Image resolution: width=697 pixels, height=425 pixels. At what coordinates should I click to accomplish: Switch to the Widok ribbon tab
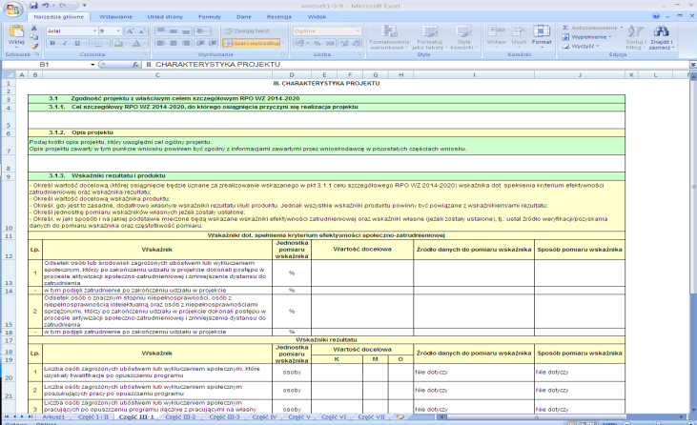[317, 17]
